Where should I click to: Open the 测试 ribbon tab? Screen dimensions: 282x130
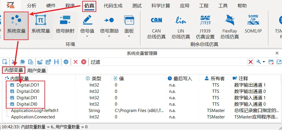click(137, 6)
